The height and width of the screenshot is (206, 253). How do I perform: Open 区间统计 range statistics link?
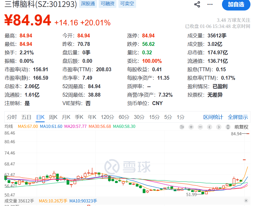pyautogui.click(x=213, y=117)
